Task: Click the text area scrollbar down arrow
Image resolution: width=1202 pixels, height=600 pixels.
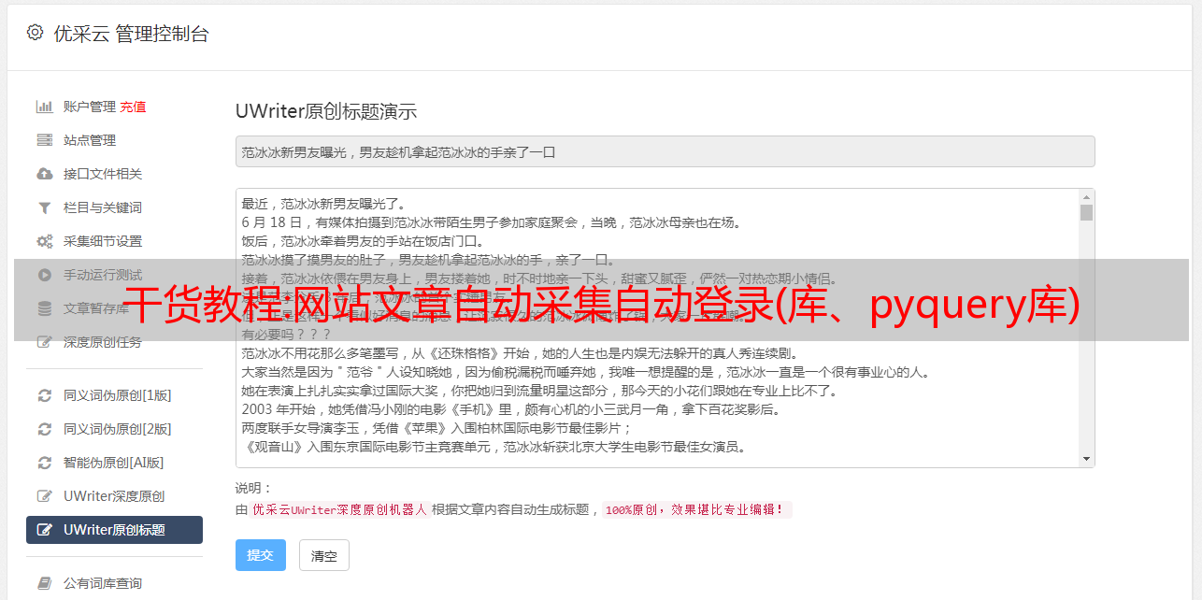Action: (1086, 459)
